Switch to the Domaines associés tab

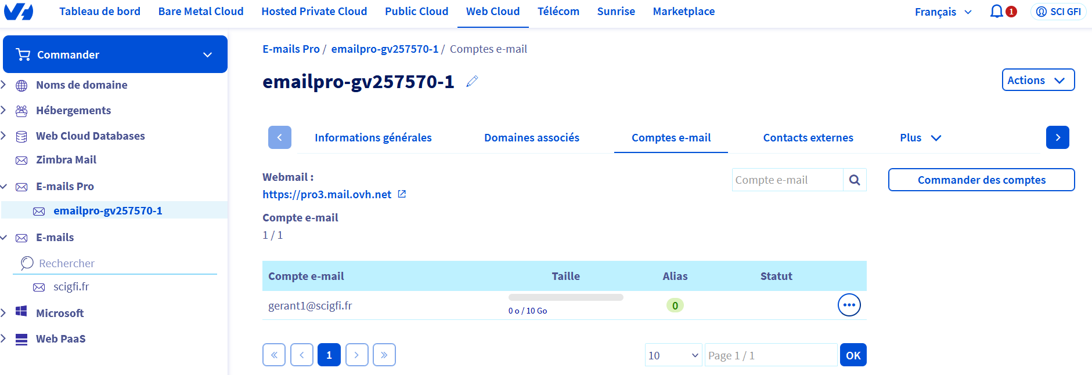tap(531, 138)
